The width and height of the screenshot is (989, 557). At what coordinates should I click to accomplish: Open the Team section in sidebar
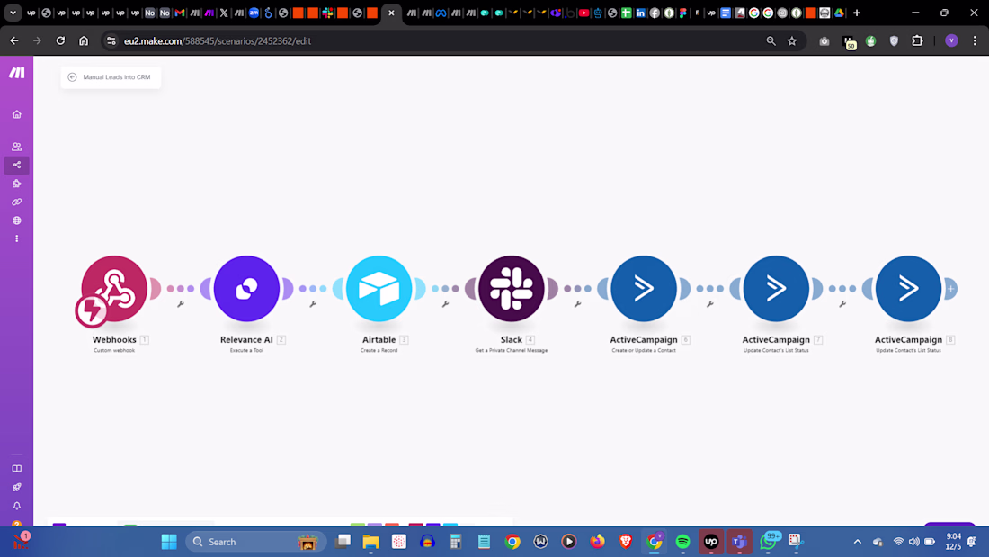point(16,147)
